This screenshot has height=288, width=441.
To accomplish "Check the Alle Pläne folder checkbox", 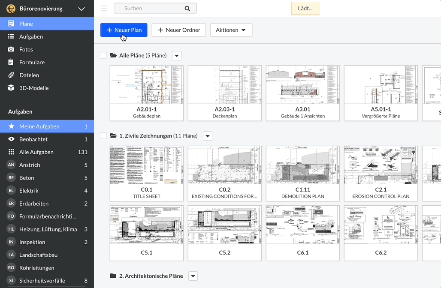I will tap(103, 55).
